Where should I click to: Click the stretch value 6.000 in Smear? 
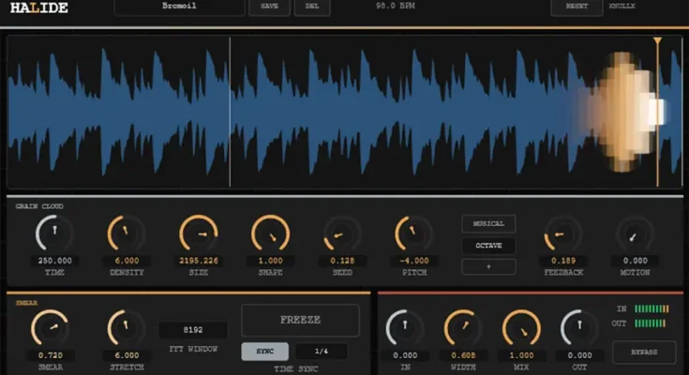pyautogui.click(x=127, y=355)
